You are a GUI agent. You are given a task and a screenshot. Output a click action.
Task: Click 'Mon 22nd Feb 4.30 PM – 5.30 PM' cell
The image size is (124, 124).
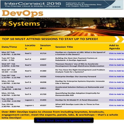coord(11,53)
